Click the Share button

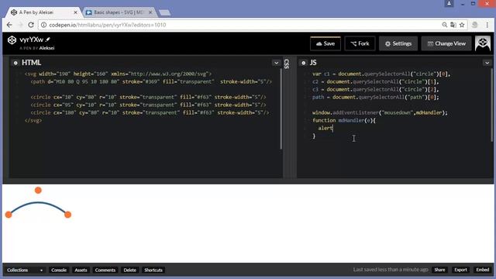coord(439,270)
